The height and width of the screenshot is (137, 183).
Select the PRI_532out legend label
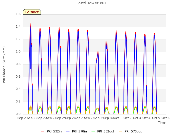coord(106,132)
